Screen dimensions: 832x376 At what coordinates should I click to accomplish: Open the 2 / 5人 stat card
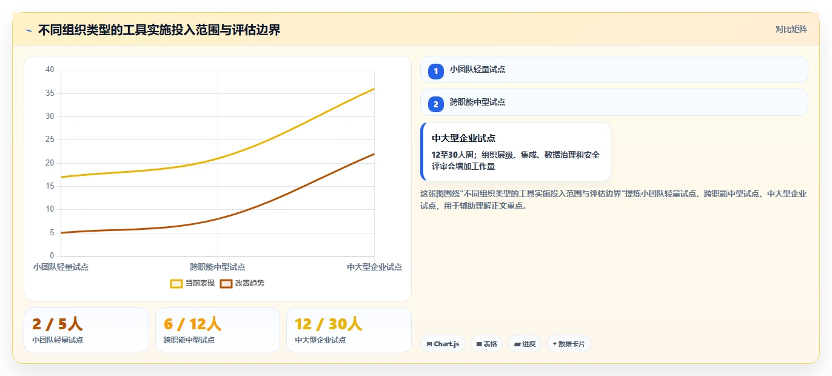pos(86,330)
